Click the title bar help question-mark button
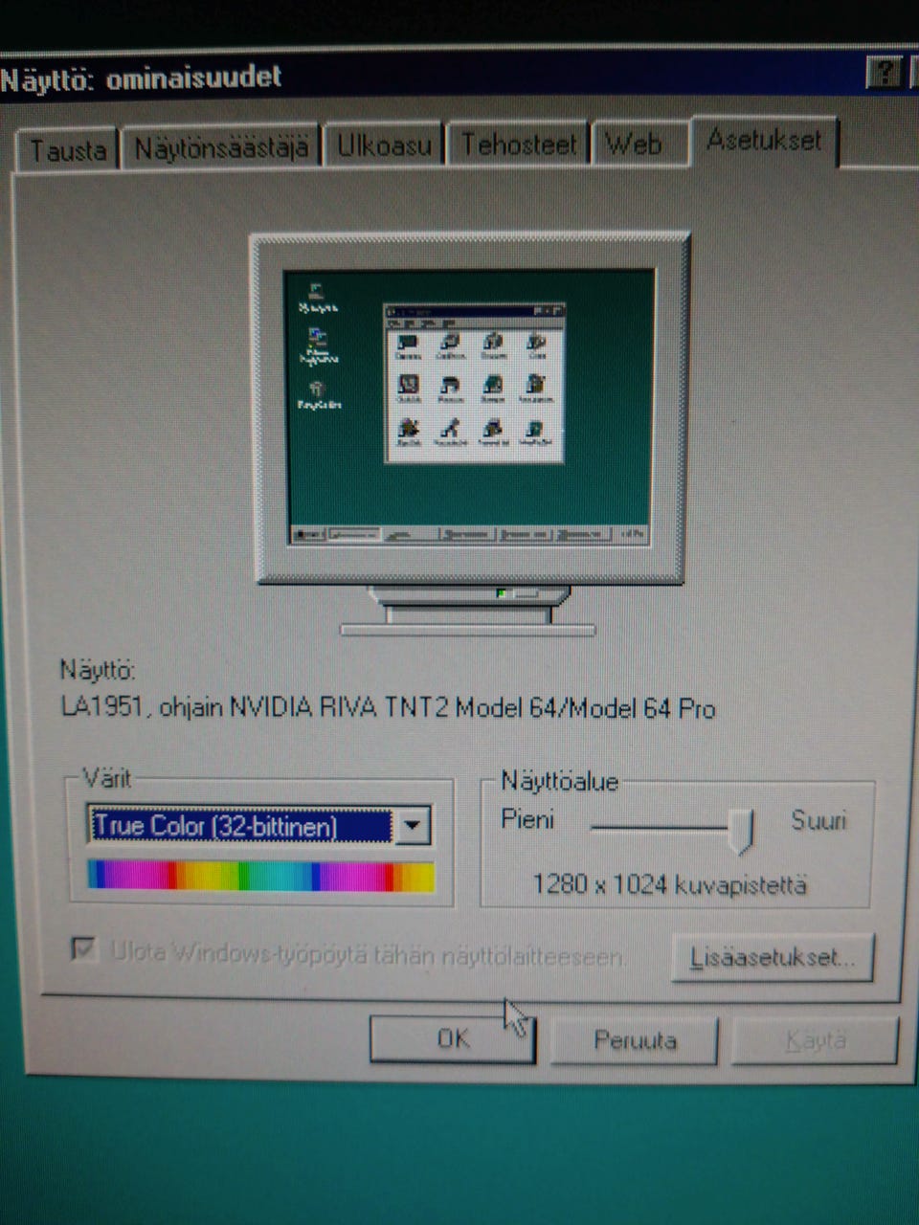The height and width of the screenshot is (1225, 919). [883, 73]
